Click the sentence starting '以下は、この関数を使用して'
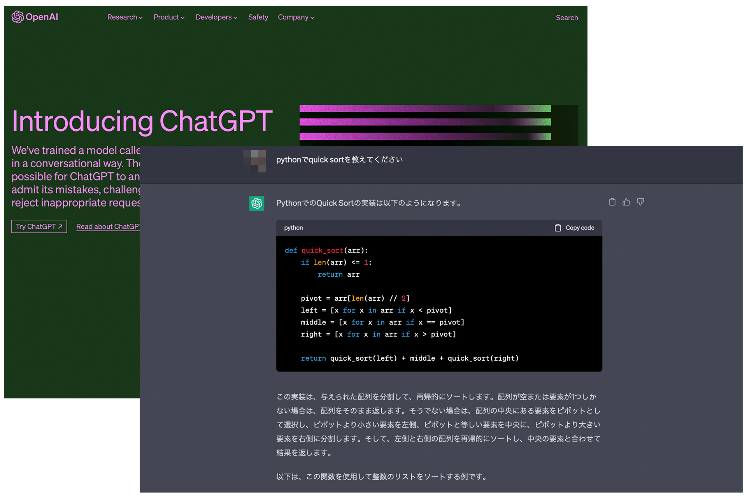 [382, 477]
